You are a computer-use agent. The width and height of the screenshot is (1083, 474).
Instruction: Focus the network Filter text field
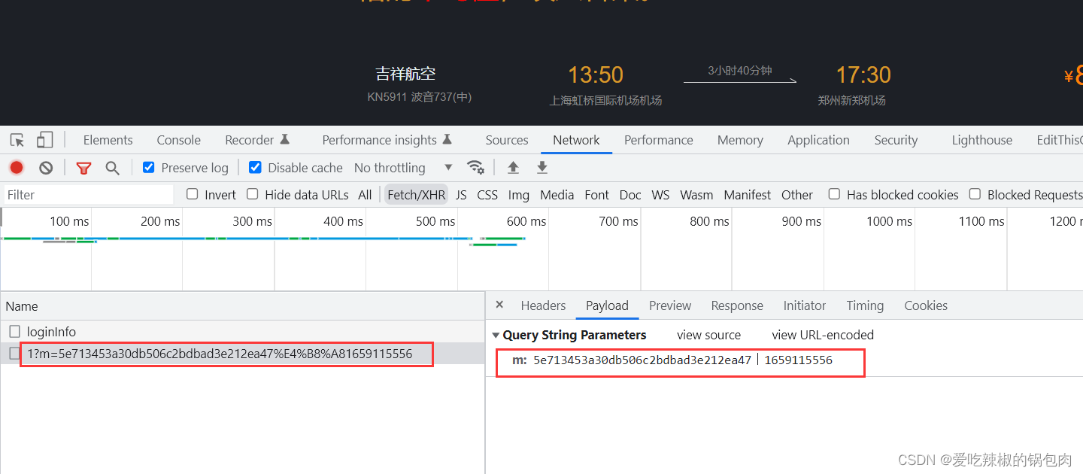(x=89, y=195)
